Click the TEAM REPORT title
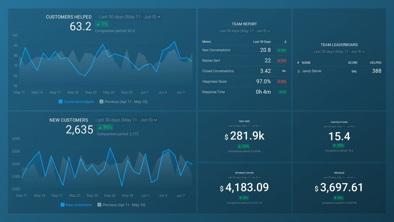Screen dimensions: 394x222 pos(244,24)
